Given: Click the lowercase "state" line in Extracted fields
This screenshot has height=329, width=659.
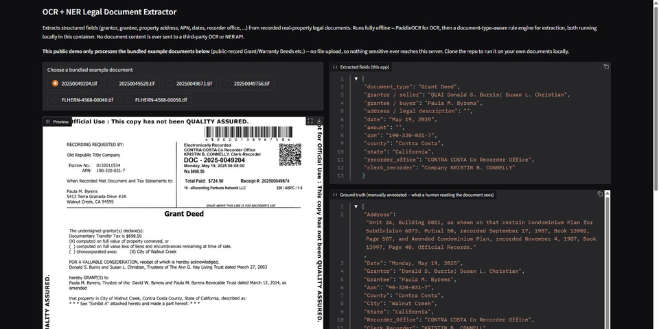Looking at the screenshot, I should coord(399,151).
